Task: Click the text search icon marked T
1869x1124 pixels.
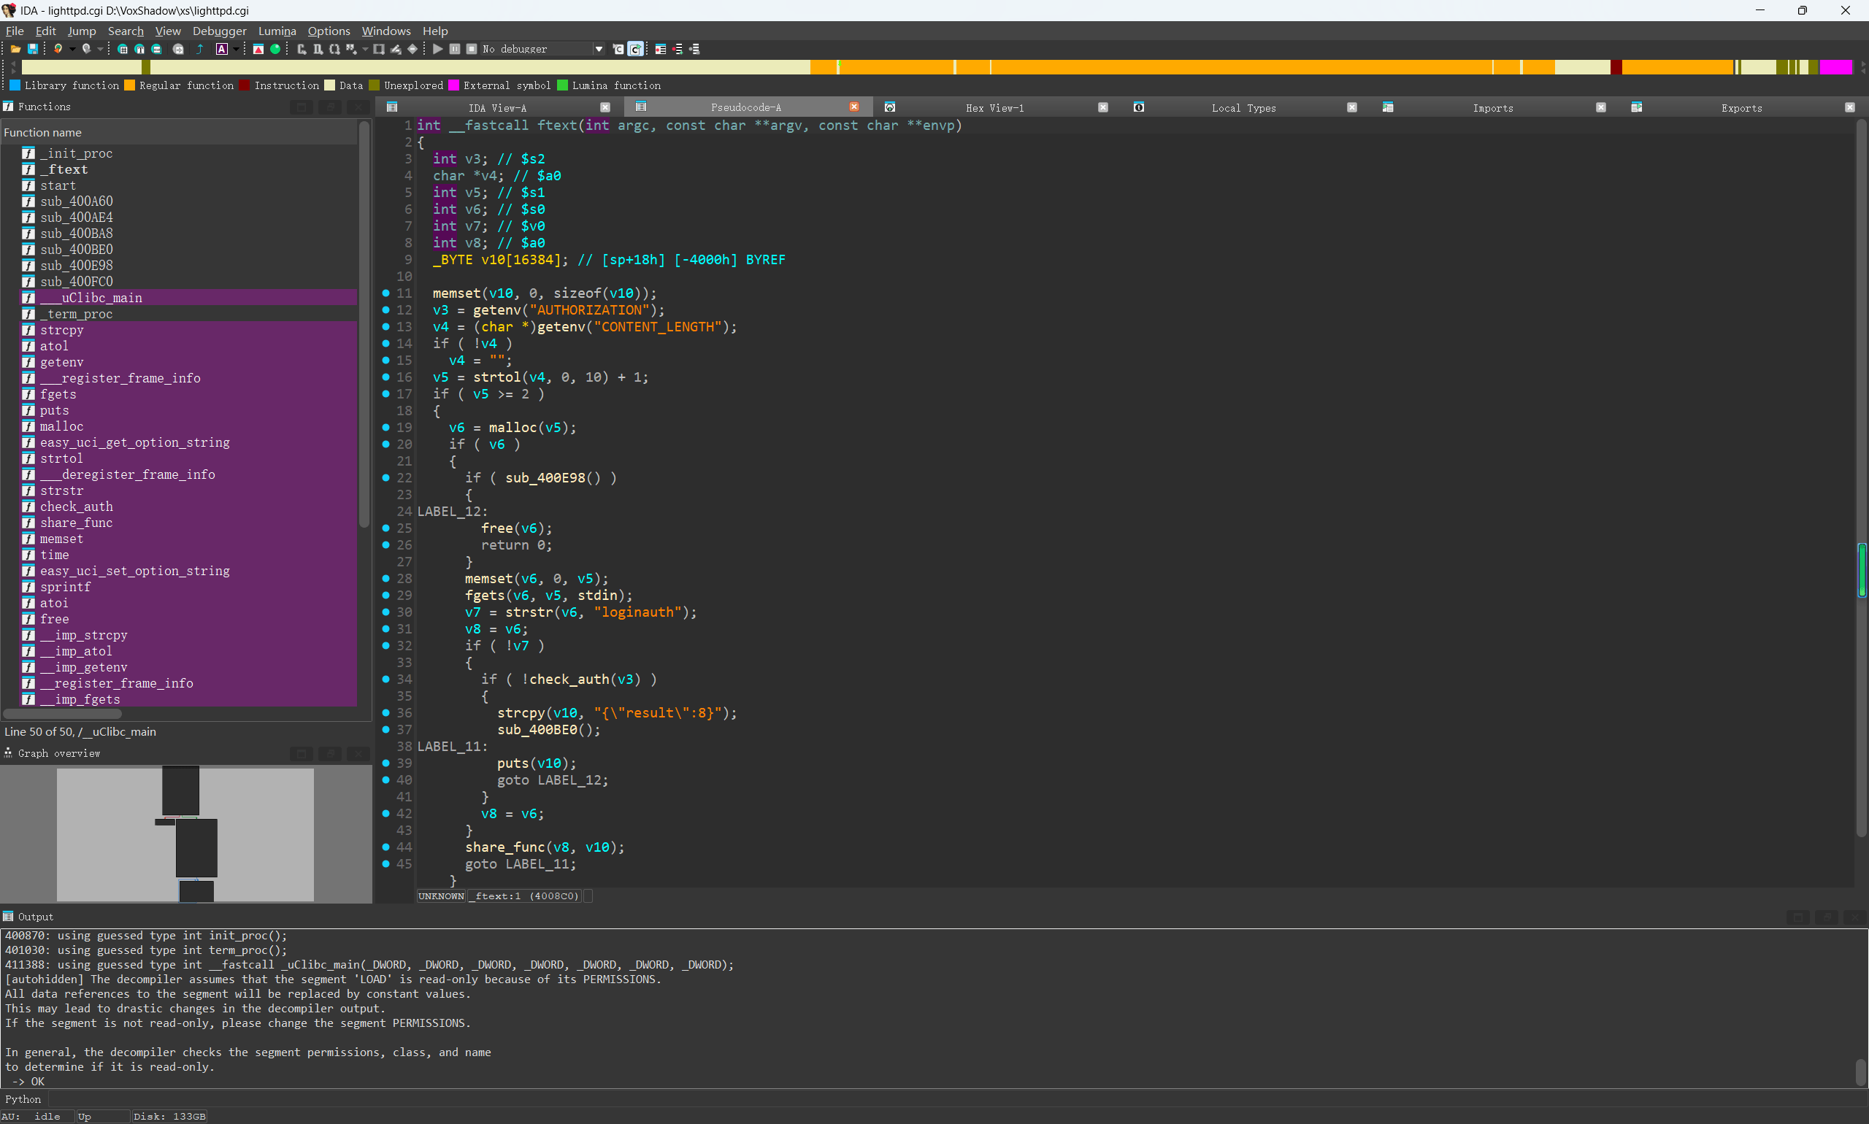Action: [140, 49]
